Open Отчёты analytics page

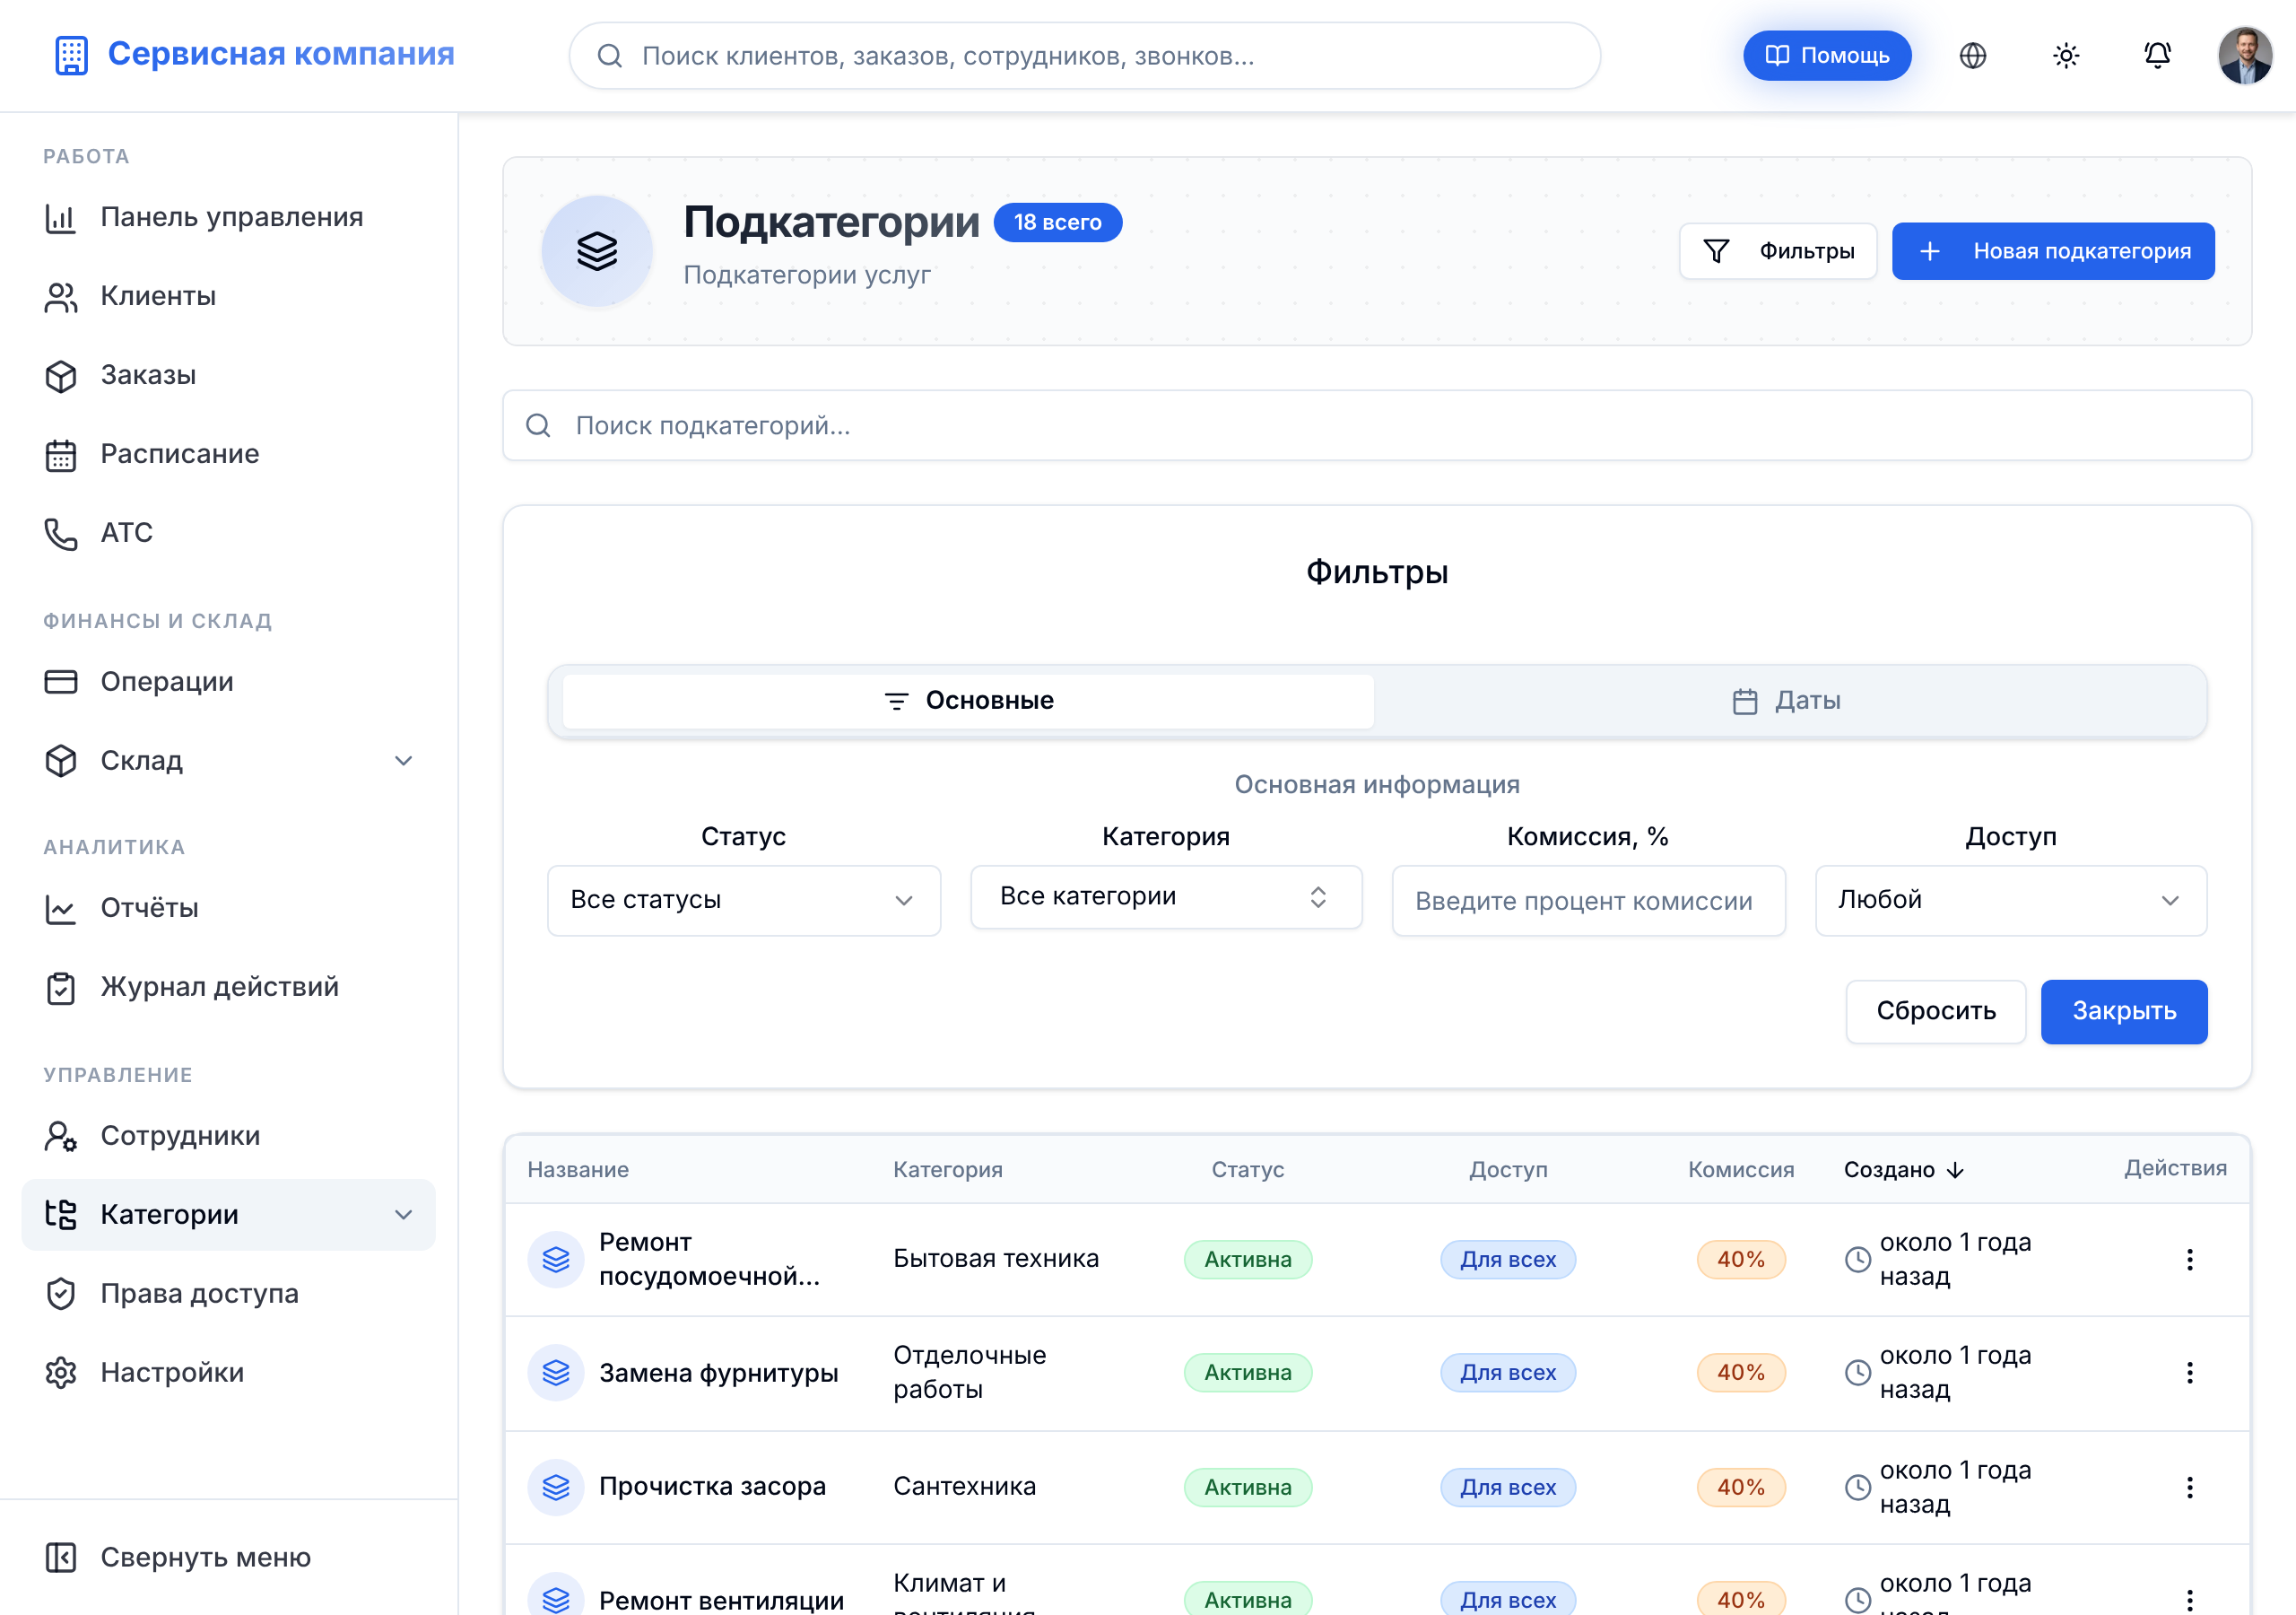(229, 908)
